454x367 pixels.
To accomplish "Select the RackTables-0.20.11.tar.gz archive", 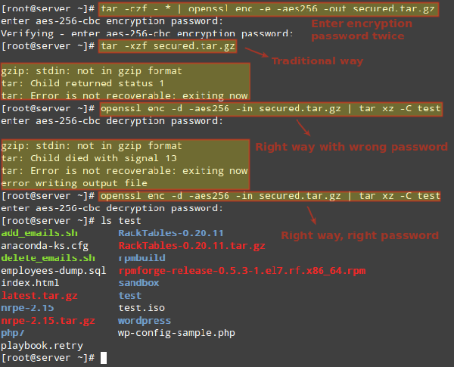I will pyautogui.click(x=191, y=246).
